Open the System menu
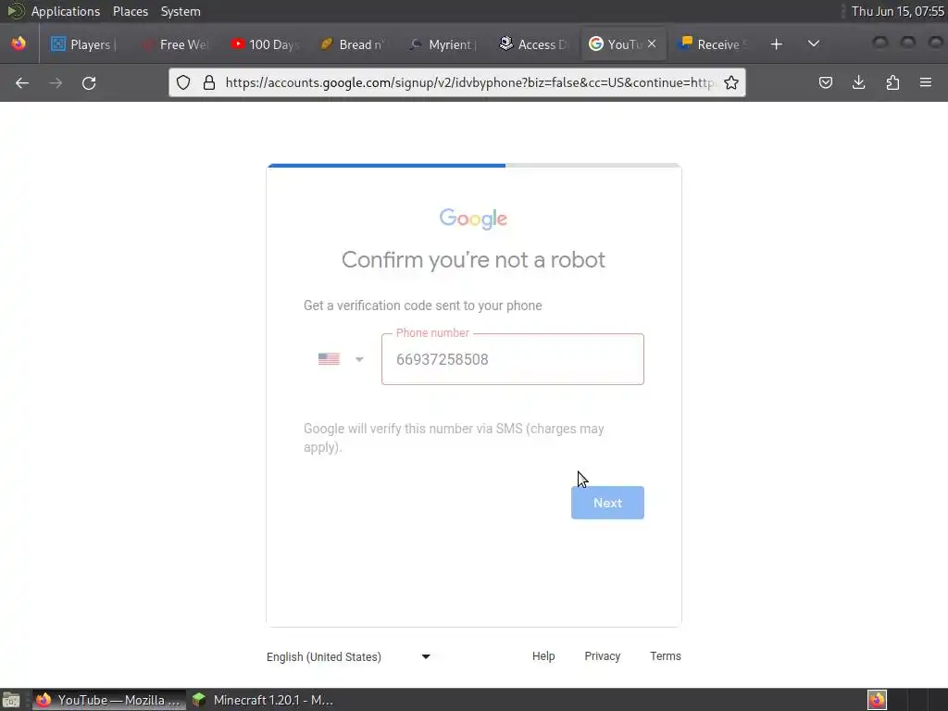Viewport: 948px width, 711px height. point(181,11)
